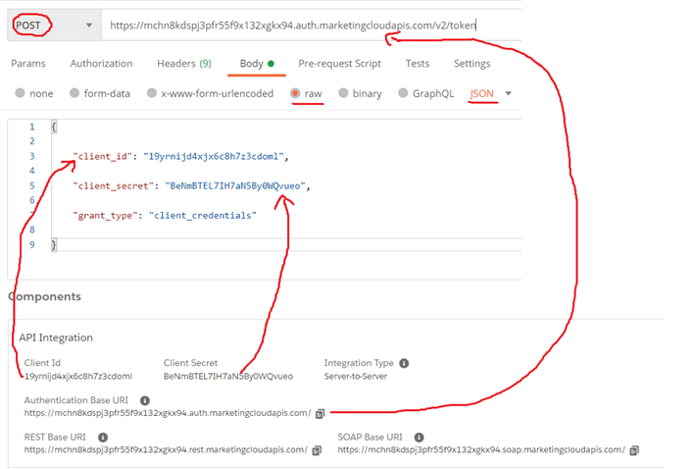694x469 pixels.
Task: Select the none body type radio
Action: 20,93
